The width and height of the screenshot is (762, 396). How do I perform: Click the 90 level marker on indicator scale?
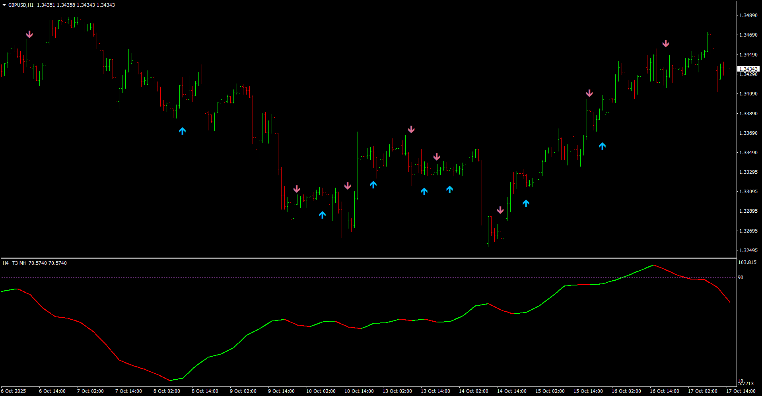pos(741,278)
